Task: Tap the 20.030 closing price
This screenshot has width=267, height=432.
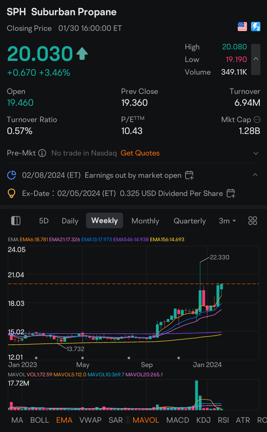Action: (40, 53)
